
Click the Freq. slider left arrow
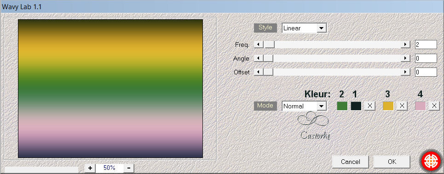pos(259,45)
